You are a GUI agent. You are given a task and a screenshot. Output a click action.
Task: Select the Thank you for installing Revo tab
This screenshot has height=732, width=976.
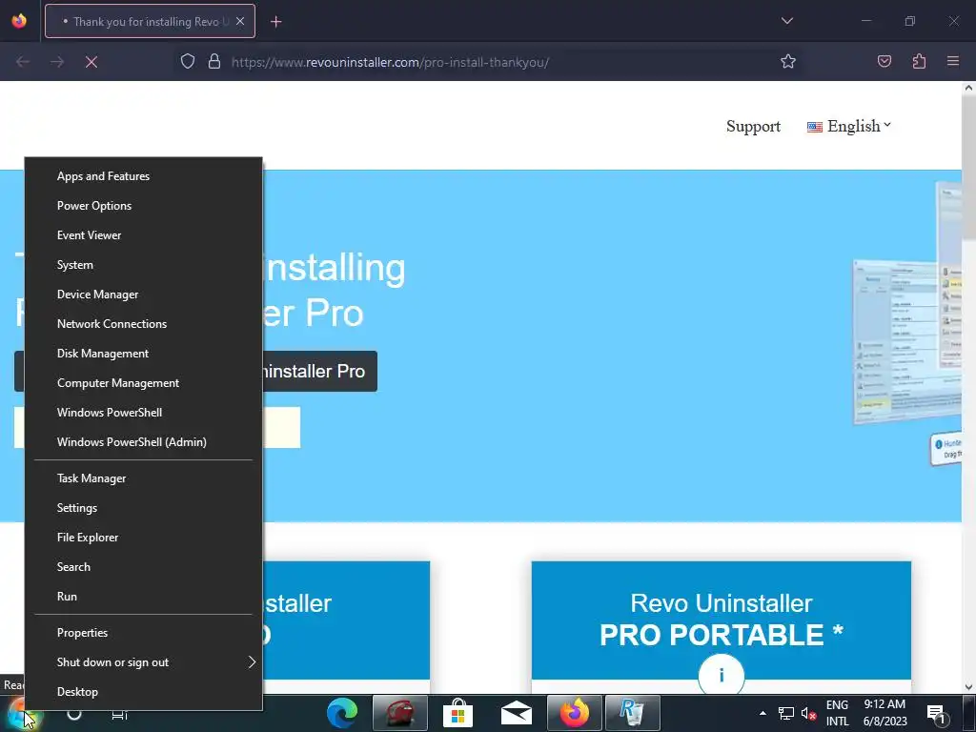click(x=150, y=21)
